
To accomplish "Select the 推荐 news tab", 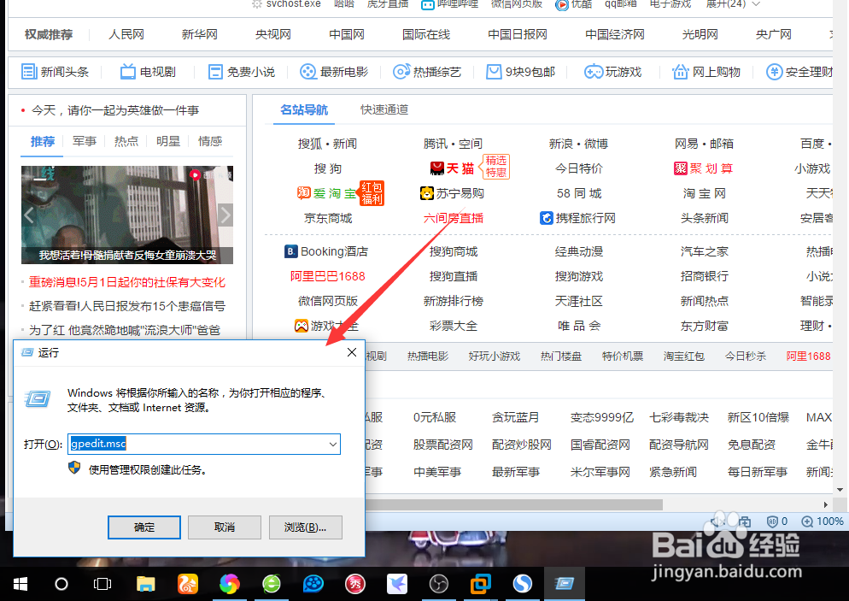I will 42,141.
